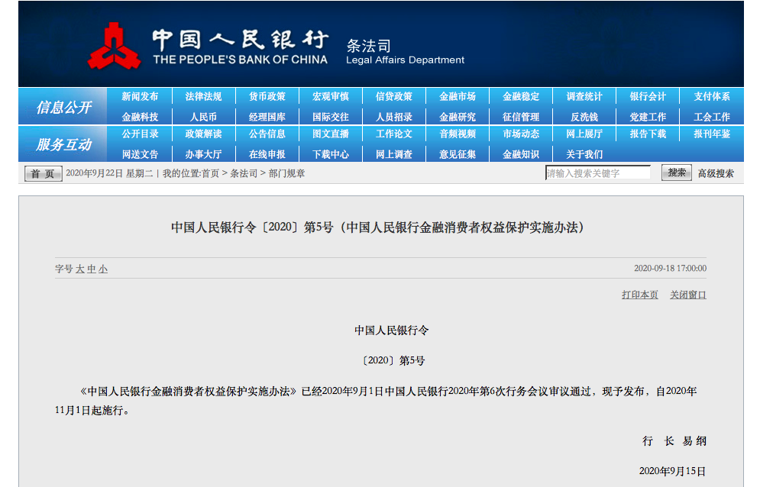The height and width of the screenshot is (487, 760).
Task: Click the article title 中国人民银行令〔2020〕第5号
Action: click(x=380, y=227)
